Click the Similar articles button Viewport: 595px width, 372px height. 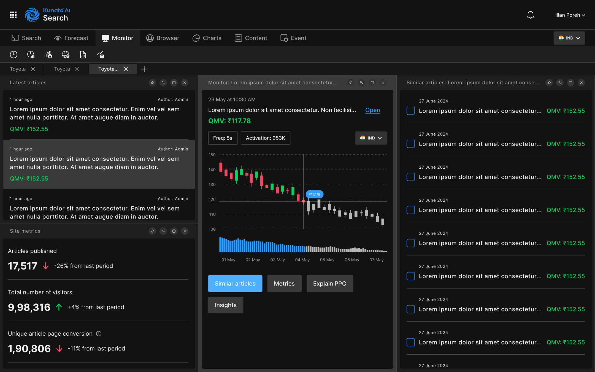pyautogui.click(x=235, y=284)
